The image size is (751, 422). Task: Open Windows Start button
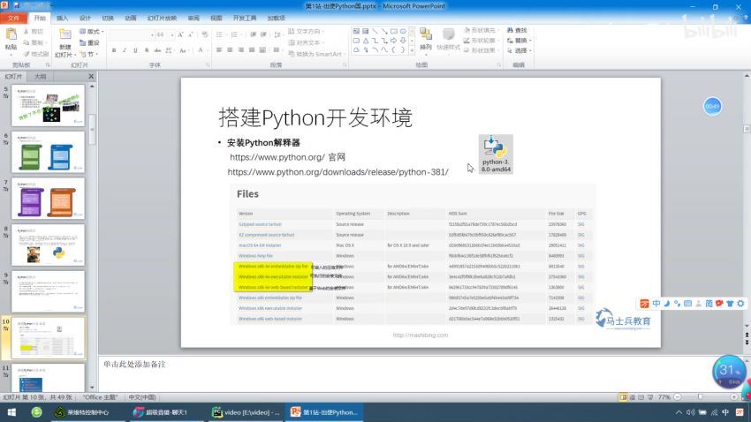11,412
